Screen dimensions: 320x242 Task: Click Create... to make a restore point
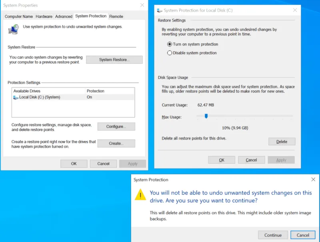point(116,143)
